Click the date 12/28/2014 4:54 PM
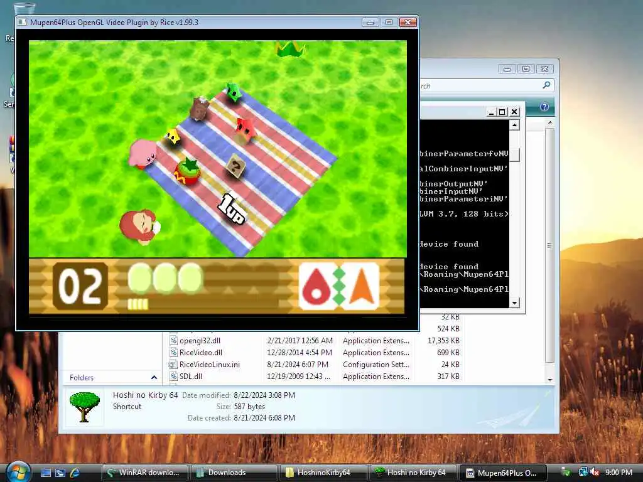Screen dimensions: 643x482 pyautogui.click(x=300, y=353)
